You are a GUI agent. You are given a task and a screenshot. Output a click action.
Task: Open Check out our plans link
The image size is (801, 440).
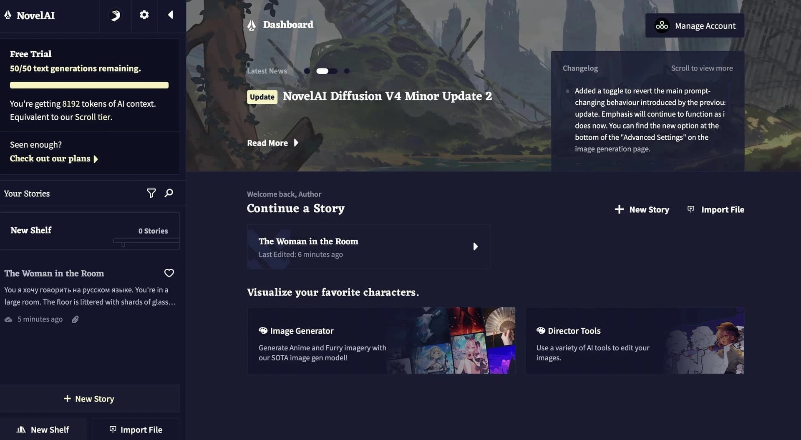(54, 158)
